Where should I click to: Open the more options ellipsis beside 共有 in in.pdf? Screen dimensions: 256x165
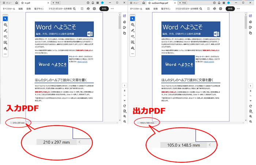tap(112, 9)
